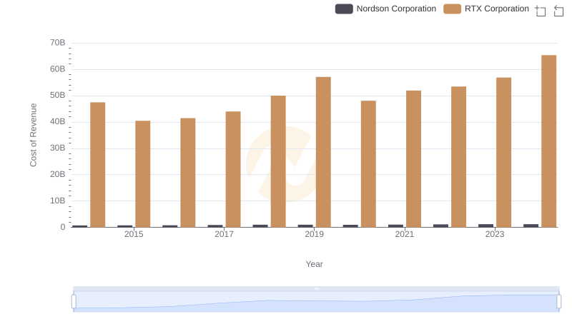
Task: Click the 70B y-axis label
Action: tap(58, 43)
